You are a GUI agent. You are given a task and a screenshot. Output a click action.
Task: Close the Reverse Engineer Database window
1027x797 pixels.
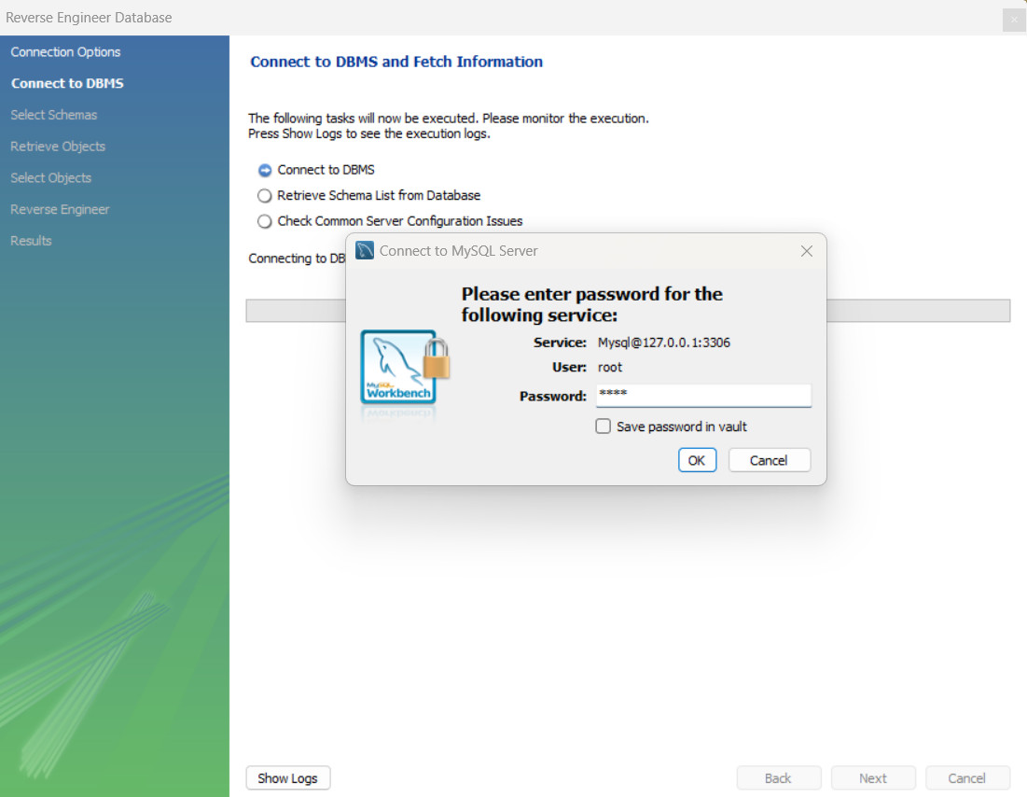[1013, 19]
